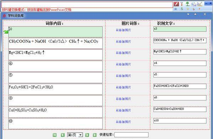This screenshot has height=139, width=213.
Task: Close the 学科词条库 panel
Action: (205, 14)
